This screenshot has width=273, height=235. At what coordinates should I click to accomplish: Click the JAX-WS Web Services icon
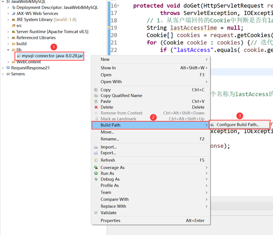[14, 14]
